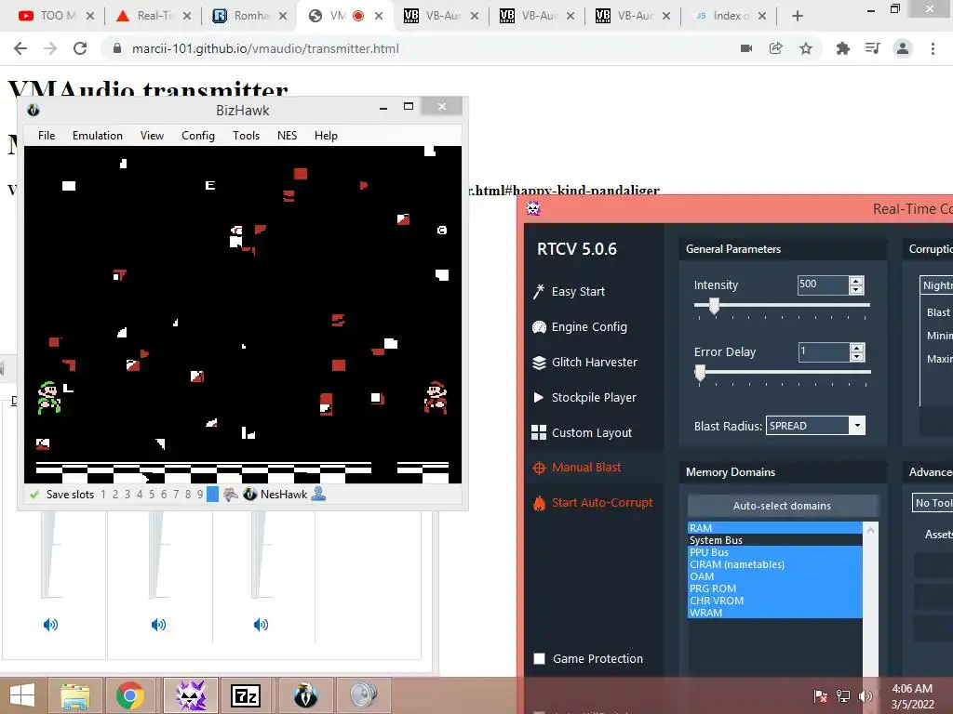Enable the Game Protection checkbox
The height and width of the screenshot is (714, 953).
tap(539, 659)
